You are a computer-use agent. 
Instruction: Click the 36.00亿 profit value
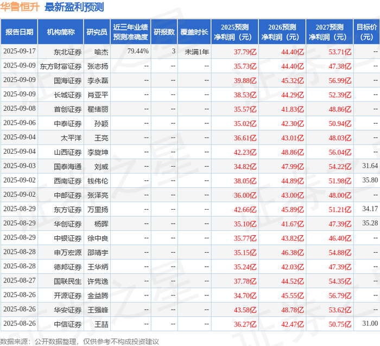click(x=245, y=195)
